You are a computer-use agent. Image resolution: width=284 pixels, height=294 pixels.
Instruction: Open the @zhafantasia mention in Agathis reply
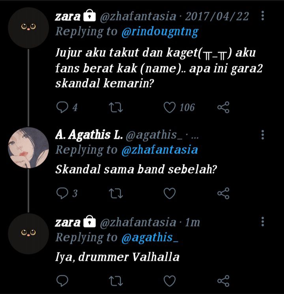(x=159, y=150)
